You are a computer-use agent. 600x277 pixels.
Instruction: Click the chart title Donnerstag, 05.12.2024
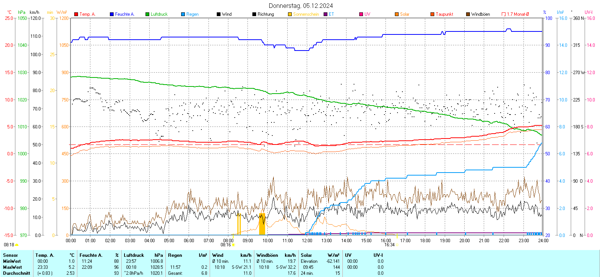click(300, 6)
